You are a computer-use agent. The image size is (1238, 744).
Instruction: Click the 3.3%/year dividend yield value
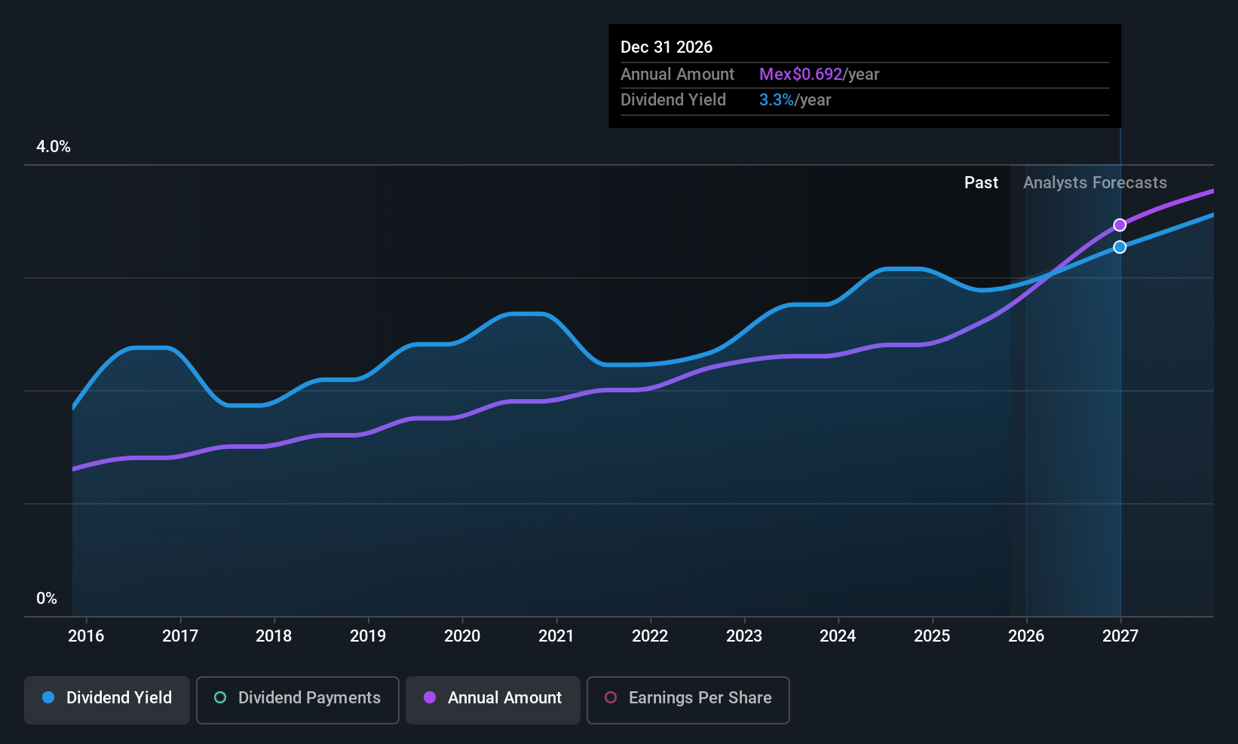(795, 100)
